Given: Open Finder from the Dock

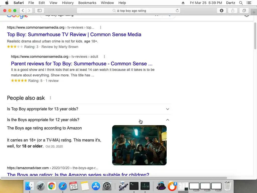Looking at the screenshot, I should pyautogui.click(x=30, y=186).
